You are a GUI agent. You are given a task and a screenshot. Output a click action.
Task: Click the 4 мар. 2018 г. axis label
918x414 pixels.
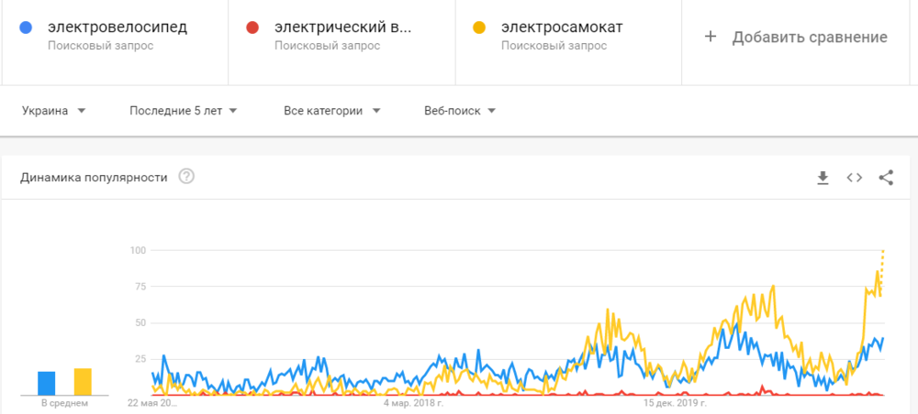pos(413,402)
